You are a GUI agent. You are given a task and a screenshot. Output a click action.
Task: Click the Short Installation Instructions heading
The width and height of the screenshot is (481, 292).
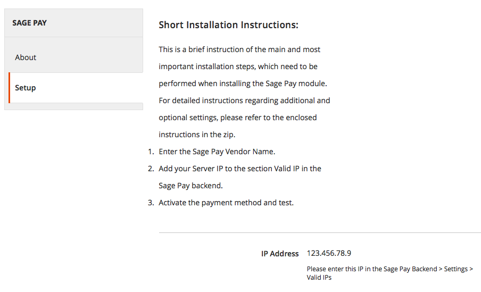click(228, 25)
